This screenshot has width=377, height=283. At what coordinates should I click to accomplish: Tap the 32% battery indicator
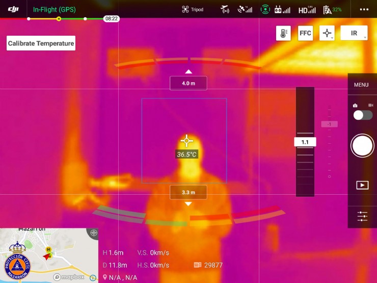click(x=332, y=9)
